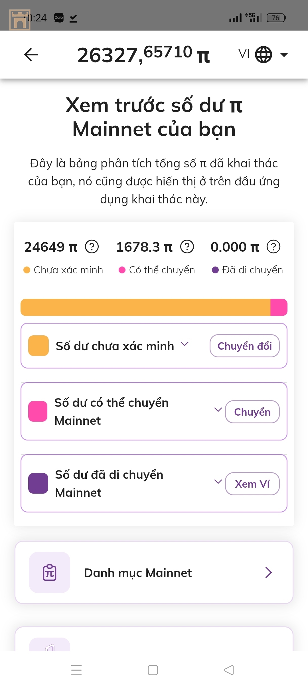Tap the Android home square icon
The width and height of the screenshot is (308, 689).
(x=153, y=670)
